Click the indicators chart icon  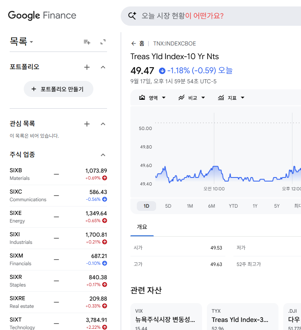tap(221, 98)
